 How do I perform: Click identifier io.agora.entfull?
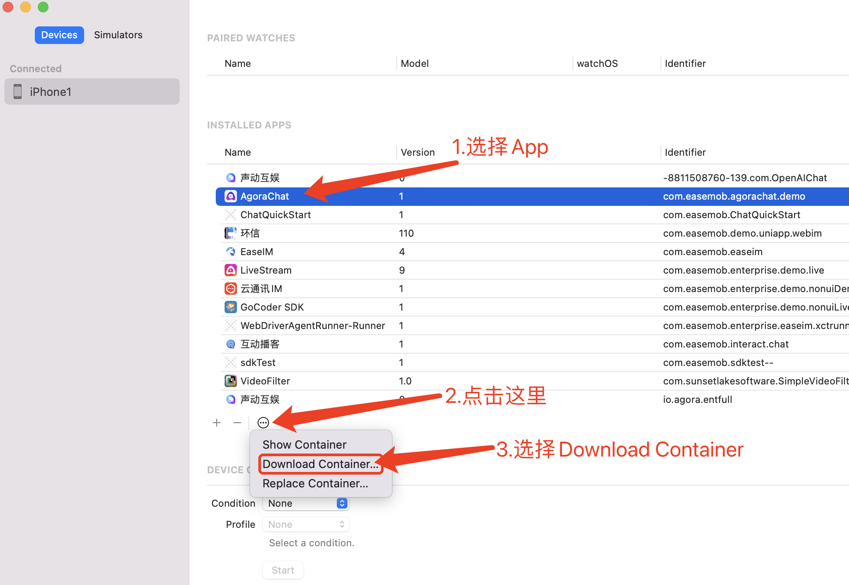point(698,399)
